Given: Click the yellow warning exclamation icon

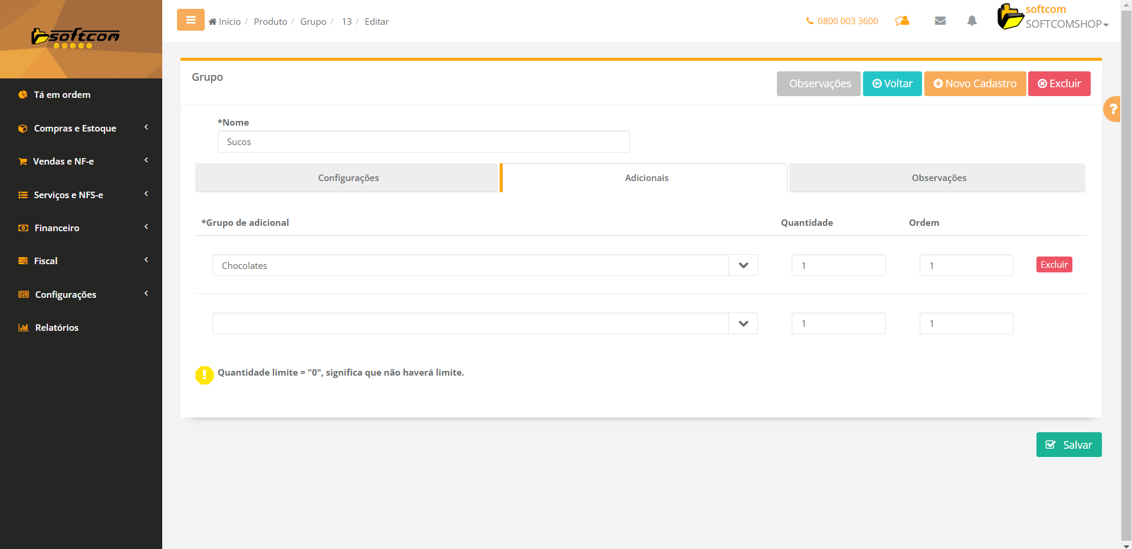Looking at the screenshot, I should (204, 374).
